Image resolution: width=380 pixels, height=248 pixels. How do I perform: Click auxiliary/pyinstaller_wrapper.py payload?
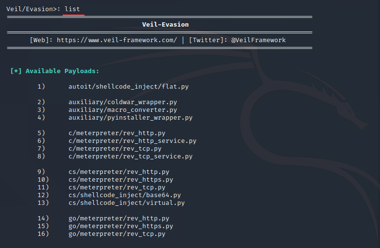(131, 118)
